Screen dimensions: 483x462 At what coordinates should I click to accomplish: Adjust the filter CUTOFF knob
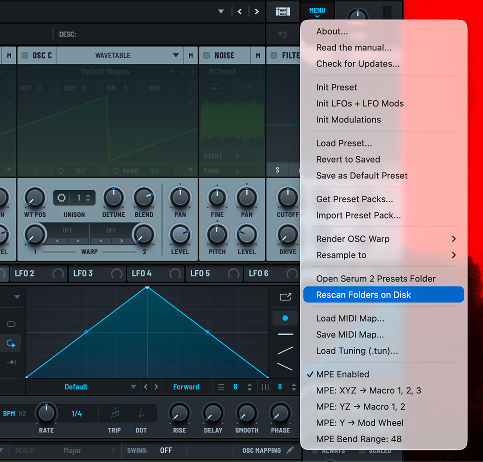click(x=287, y=197)
